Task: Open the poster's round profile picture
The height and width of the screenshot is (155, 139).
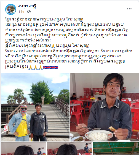Action: [11, 9]
